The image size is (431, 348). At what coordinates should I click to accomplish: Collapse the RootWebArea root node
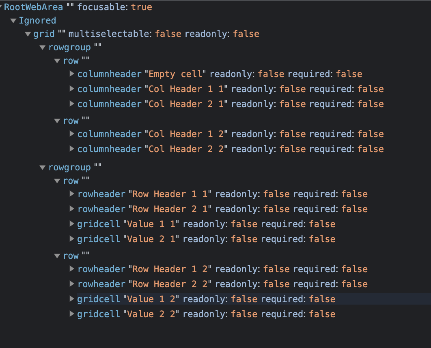tap(2, 6)
